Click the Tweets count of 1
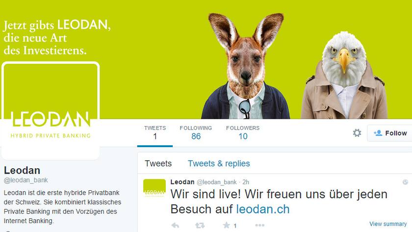 (x=155, y=133)
